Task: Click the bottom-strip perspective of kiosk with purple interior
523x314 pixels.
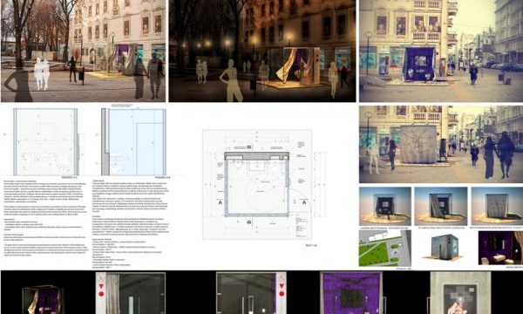Action: tap(44, 299)
